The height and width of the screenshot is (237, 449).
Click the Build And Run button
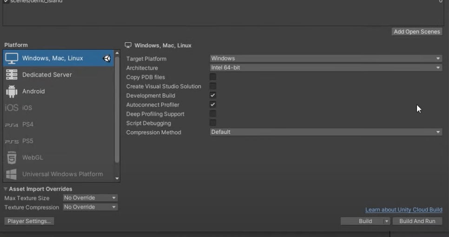tap(417, 221)
